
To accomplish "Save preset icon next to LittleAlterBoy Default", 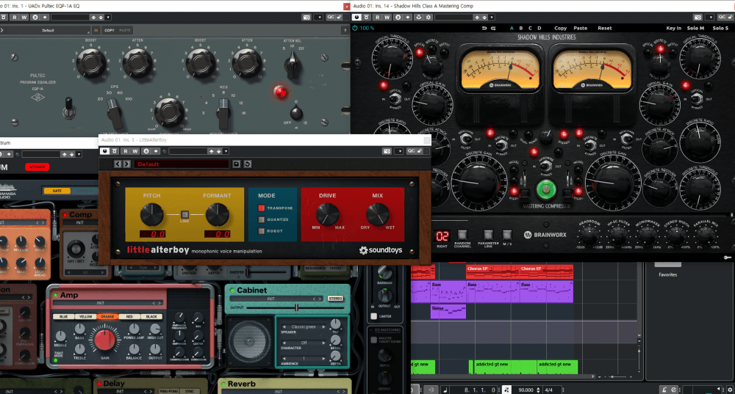I will pos(237,164).
